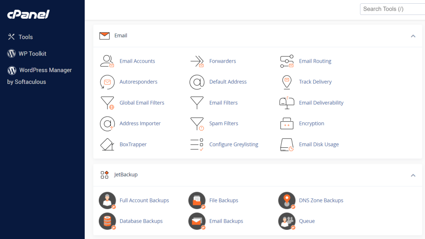Click the Spam Filters funnel icon
The width and height of the screenshot is (425, 239).
click(x=197, y=124)
